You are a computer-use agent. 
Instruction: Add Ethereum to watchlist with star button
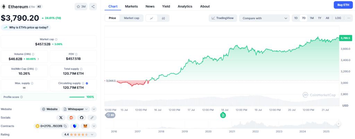(x=81, y=7)
